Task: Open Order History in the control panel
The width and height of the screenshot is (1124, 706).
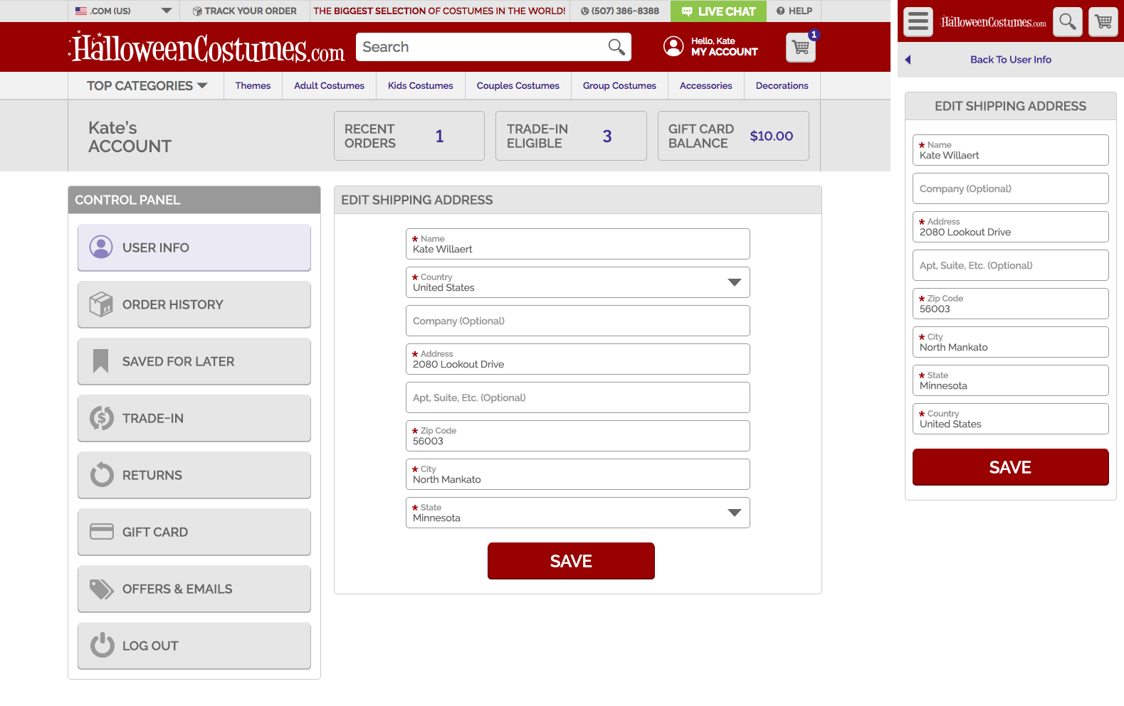Action: (x=194, y=304)
